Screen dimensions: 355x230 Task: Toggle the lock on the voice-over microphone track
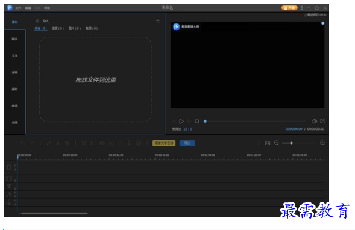click(x=15, y=204)
